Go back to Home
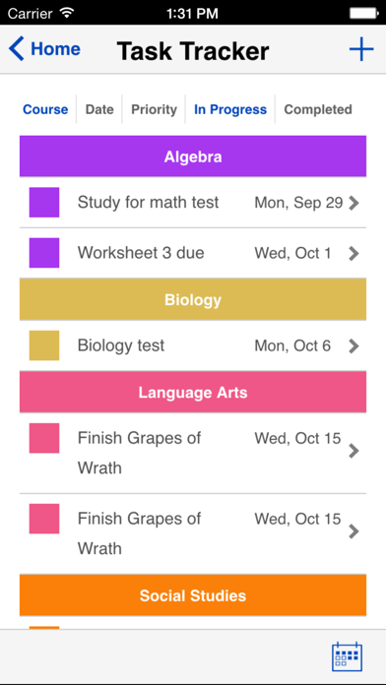The image size is (386, 685). click(x=55, y=49)
